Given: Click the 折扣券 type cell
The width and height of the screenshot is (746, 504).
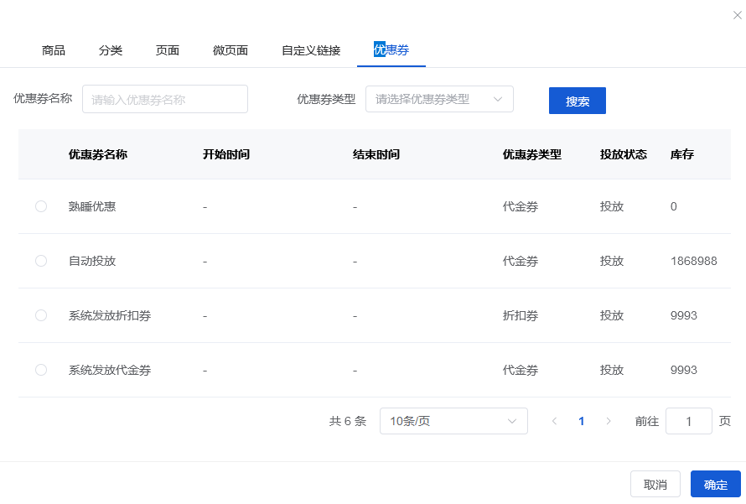Looking at the screenshot, I should tap(521, 315).
